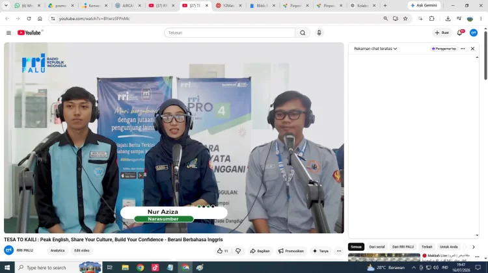Image resolution: width=488 pixels, height=273 pixels.
Task: Like the video with thumbs up
Action: 223,251
